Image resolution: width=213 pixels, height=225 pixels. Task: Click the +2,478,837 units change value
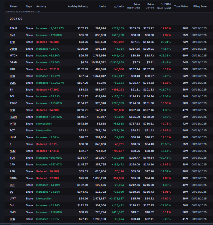pos(116,199)
